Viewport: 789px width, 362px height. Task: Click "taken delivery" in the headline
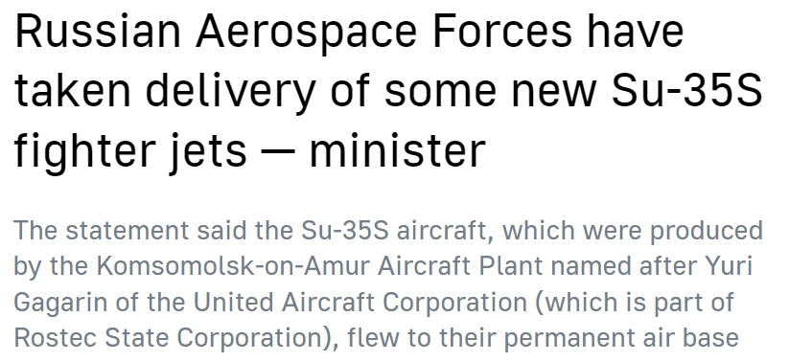(165, 91)
